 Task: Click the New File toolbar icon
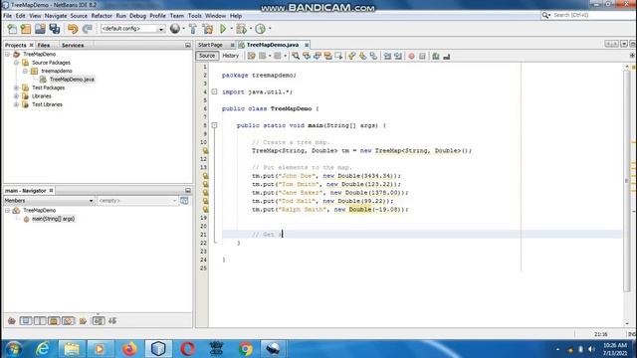[12, 29]
